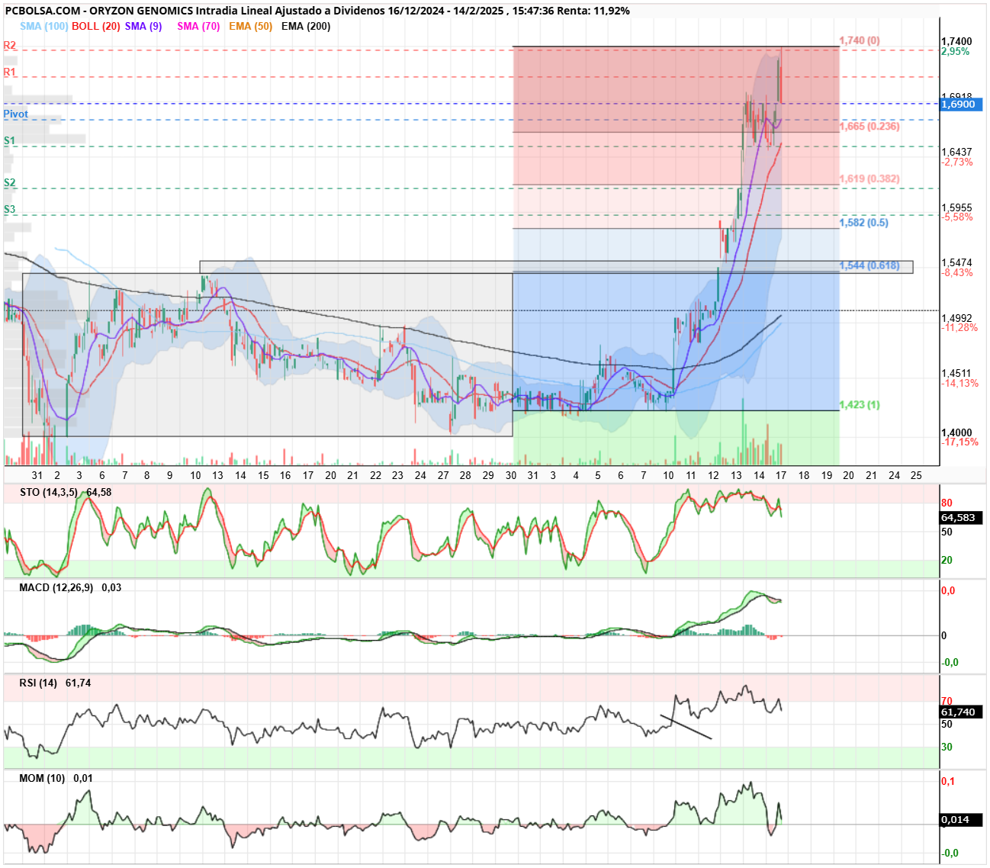Viewport: 990px width, 868px height.
Task: Click the purple SMA (9) legend label
Action: pos(143,26)
